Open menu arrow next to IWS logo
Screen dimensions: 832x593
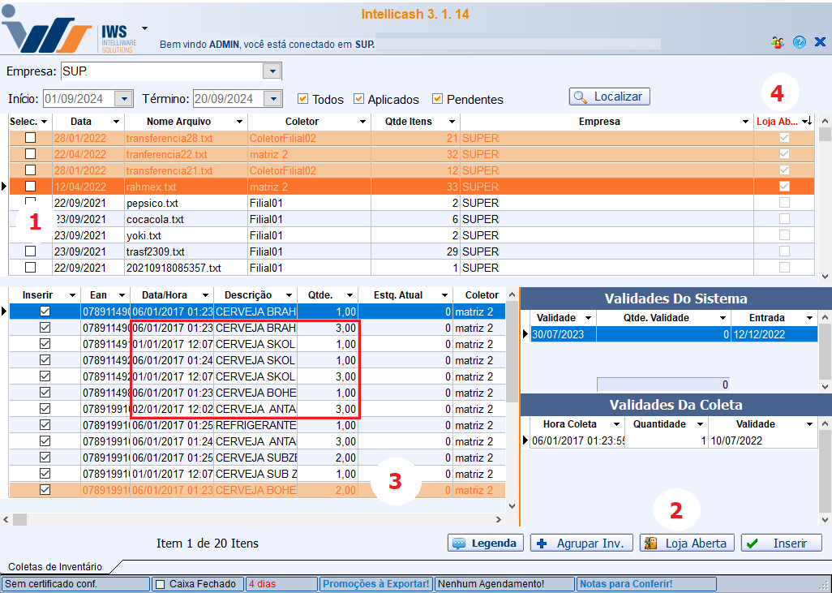coord(144,26)
